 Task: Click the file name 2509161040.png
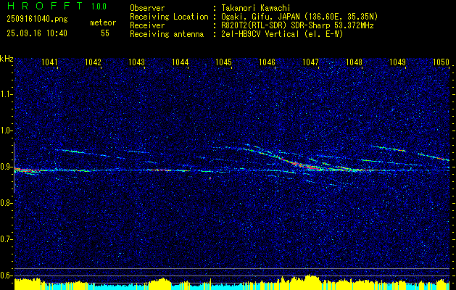(x=37, y=19)
